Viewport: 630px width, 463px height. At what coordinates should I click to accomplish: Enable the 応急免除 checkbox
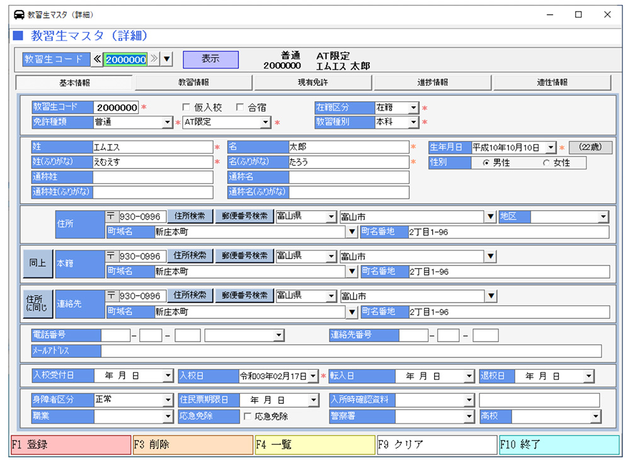click(x=248, y=416)
